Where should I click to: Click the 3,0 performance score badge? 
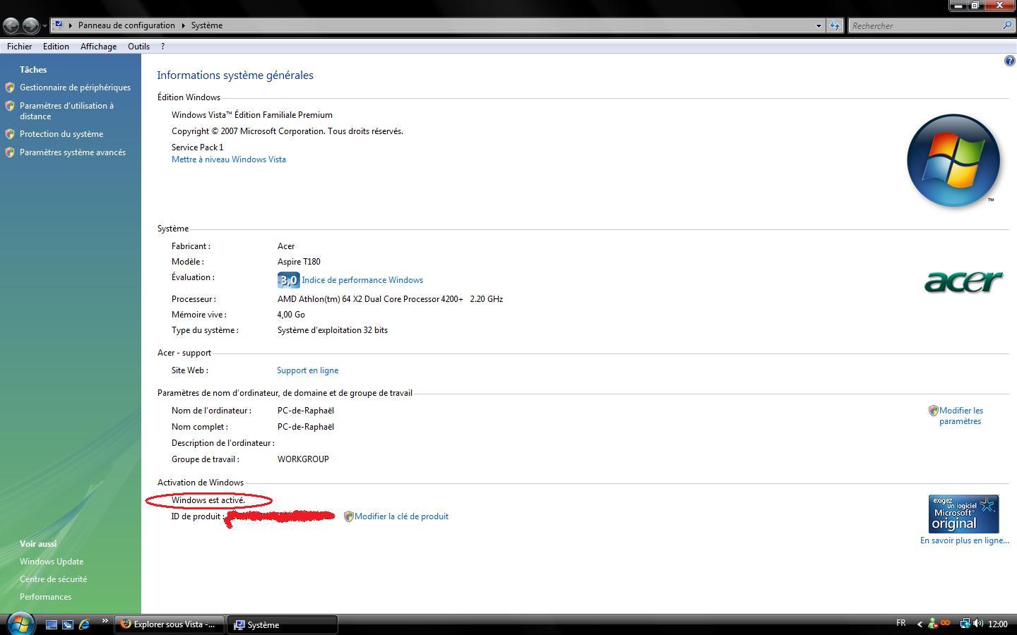(288, 280)
